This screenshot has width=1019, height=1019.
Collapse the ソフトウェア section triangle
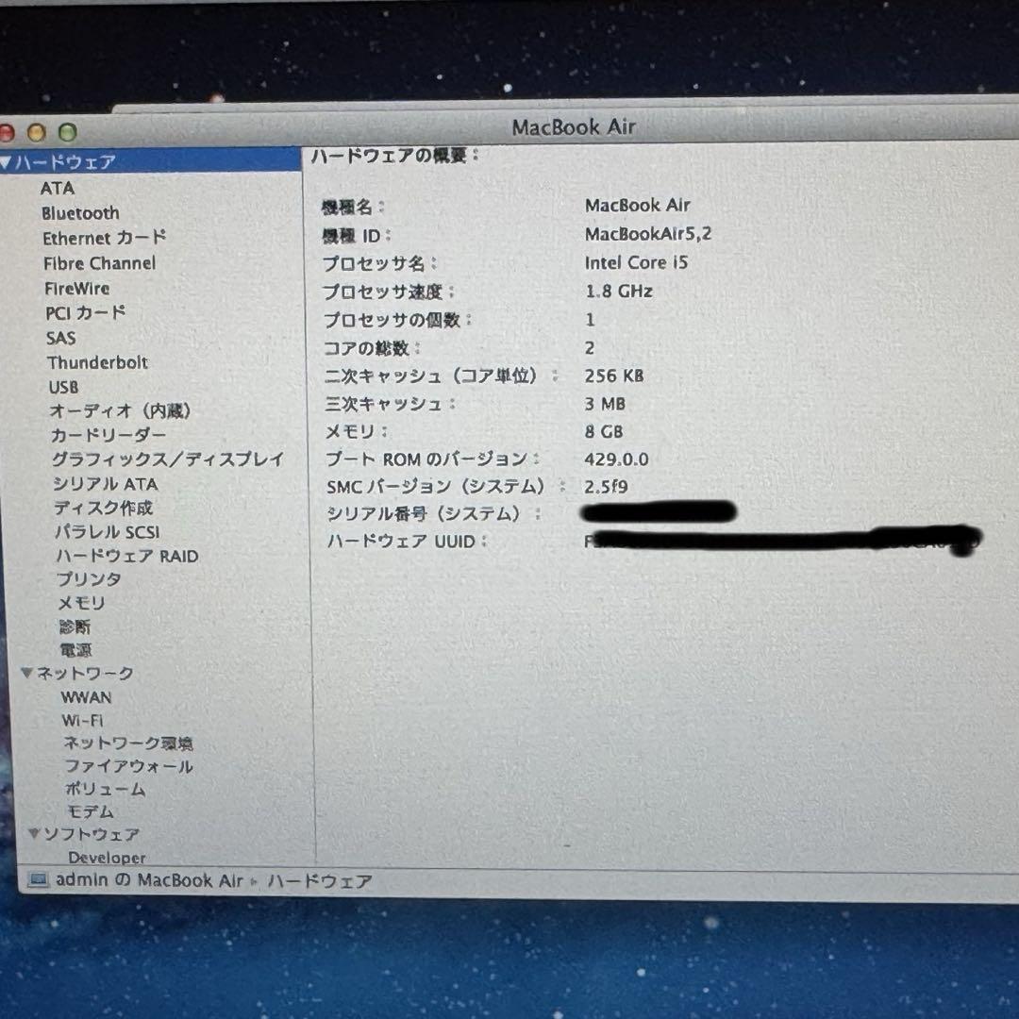pos(35,833)
